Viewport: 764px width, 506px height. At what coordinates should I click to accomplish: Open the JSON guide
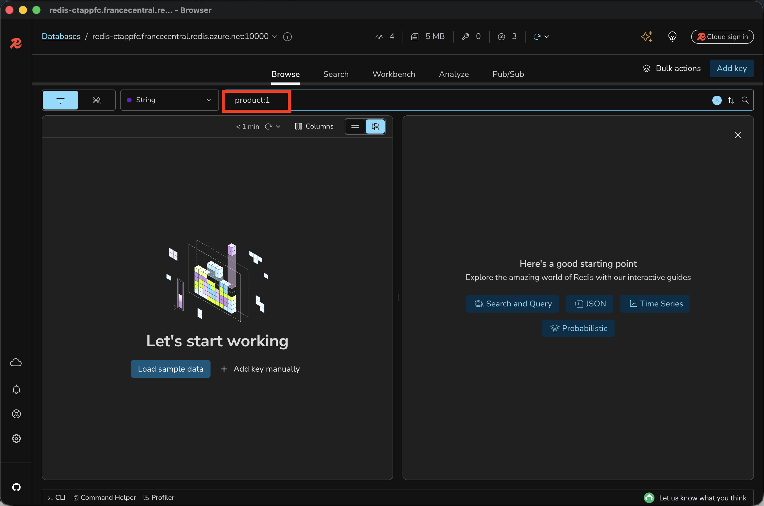[x=589, y=304]
